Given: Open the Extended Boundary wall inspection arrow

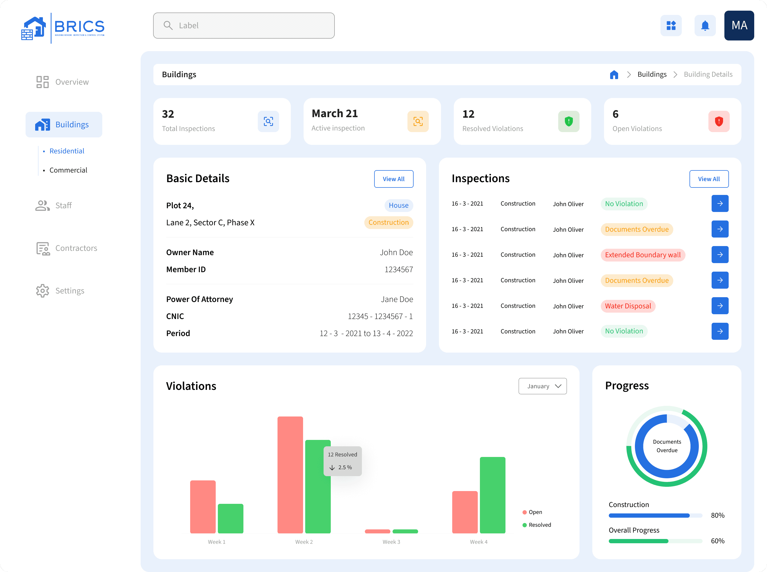Looking at the screenshot, I should click(720, 255).
